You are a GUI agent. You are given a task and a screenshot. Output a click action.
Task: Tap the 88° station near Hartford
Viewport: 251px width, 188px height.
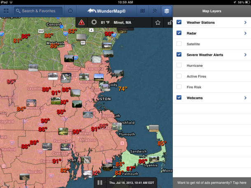[26, 146]
